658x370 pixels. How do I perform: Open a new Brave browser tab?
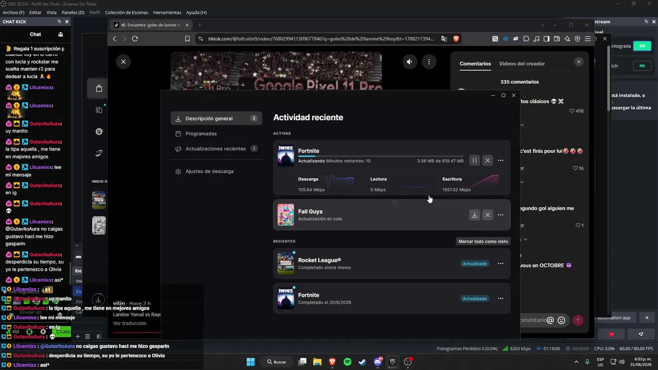199,25
